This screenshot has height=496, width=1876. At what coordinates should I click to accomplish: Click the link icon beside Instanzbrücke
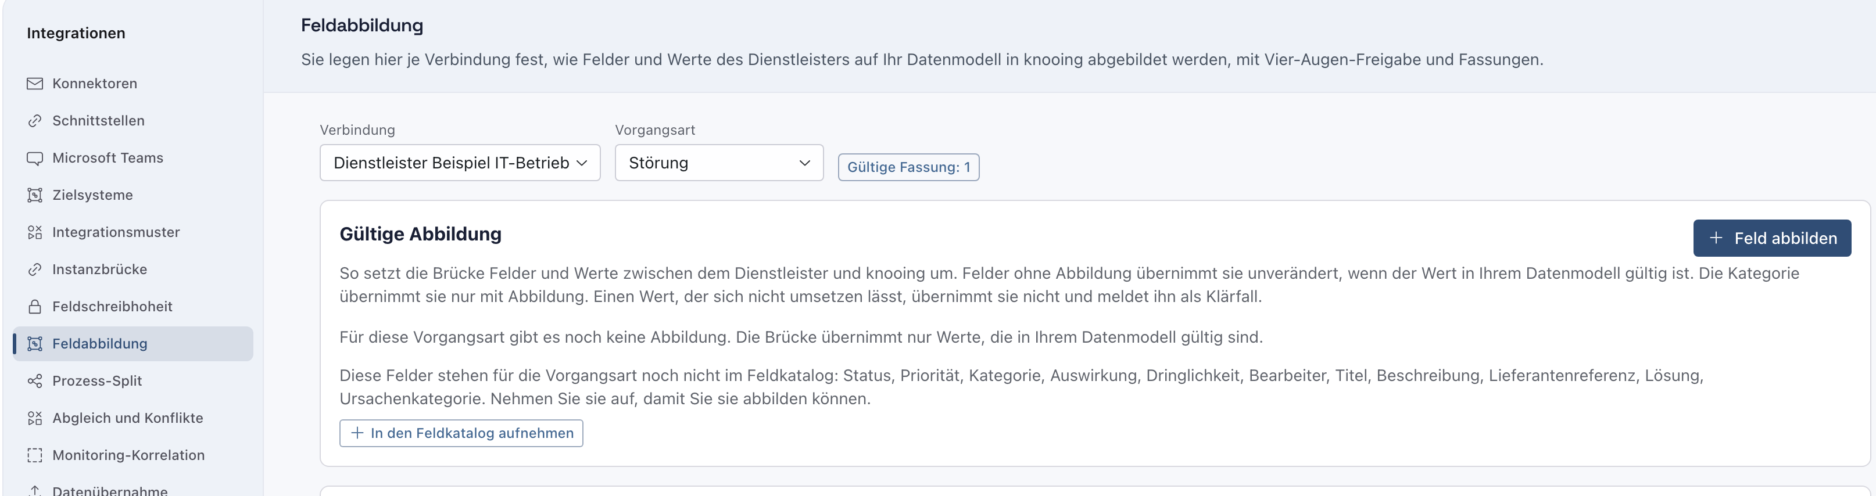(34, 269)
